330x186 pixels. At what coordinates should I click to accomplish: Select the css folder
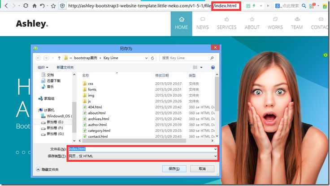click(x=88, y=84)
